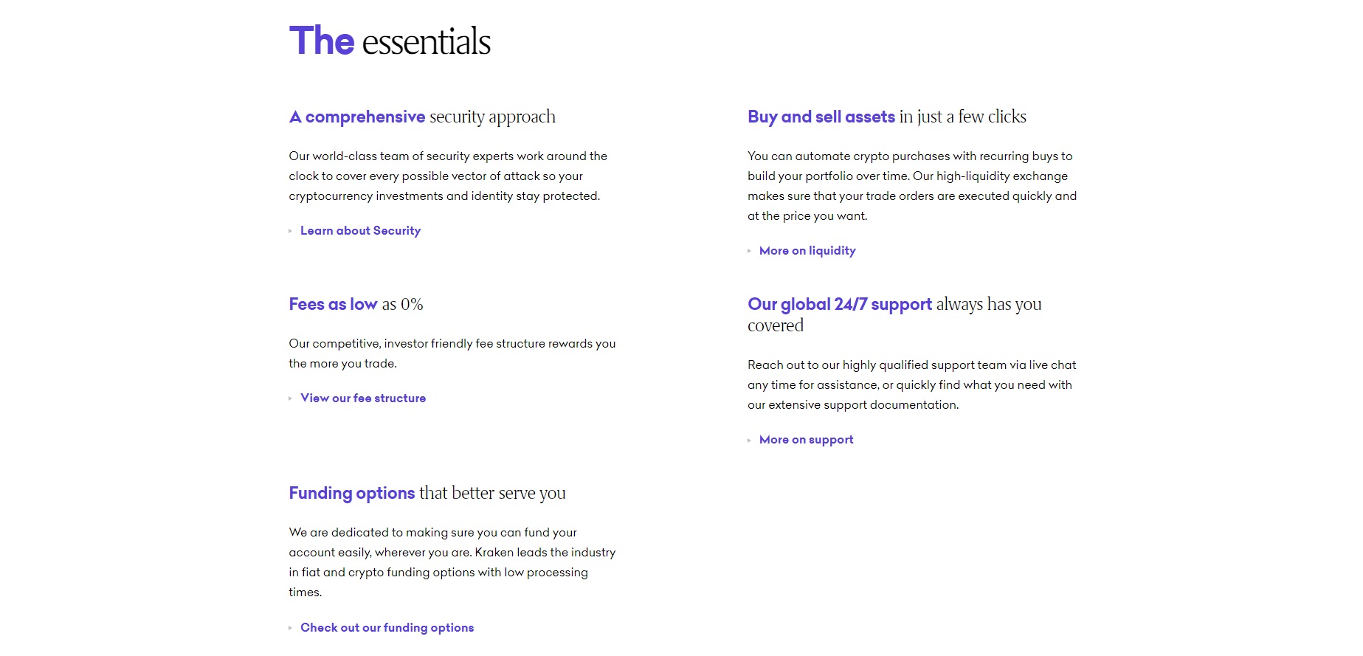Click arrow icon before Check out our funding options
Image resolution: width=1363 pixels, height=656 pixels.
(291, 628)
